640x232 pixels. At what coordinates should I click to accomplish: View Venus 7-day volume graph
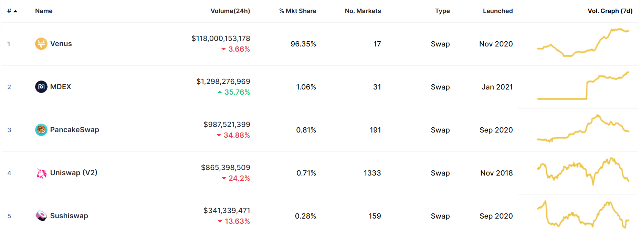[x=583, y=42]
